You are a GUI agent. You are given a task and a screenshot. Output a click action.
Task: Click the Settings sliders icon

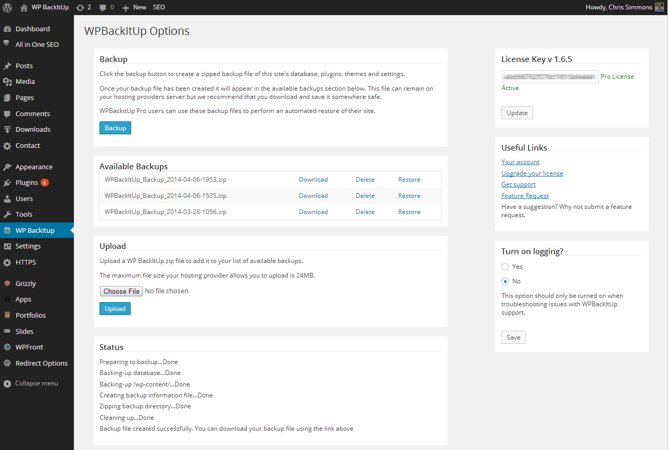(7, 246)
